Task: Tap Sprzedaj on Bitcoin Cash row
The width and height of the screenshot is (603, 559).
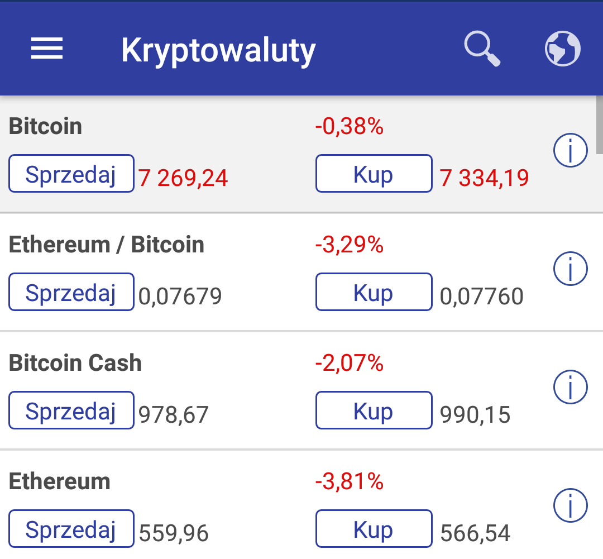Action: [71, 410]
